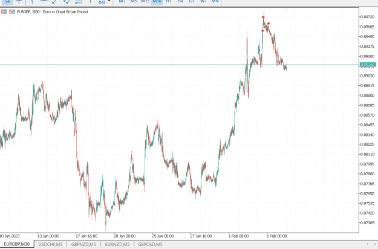
Task: Click the 0.87305 price scale value
Action: (367, 223)
